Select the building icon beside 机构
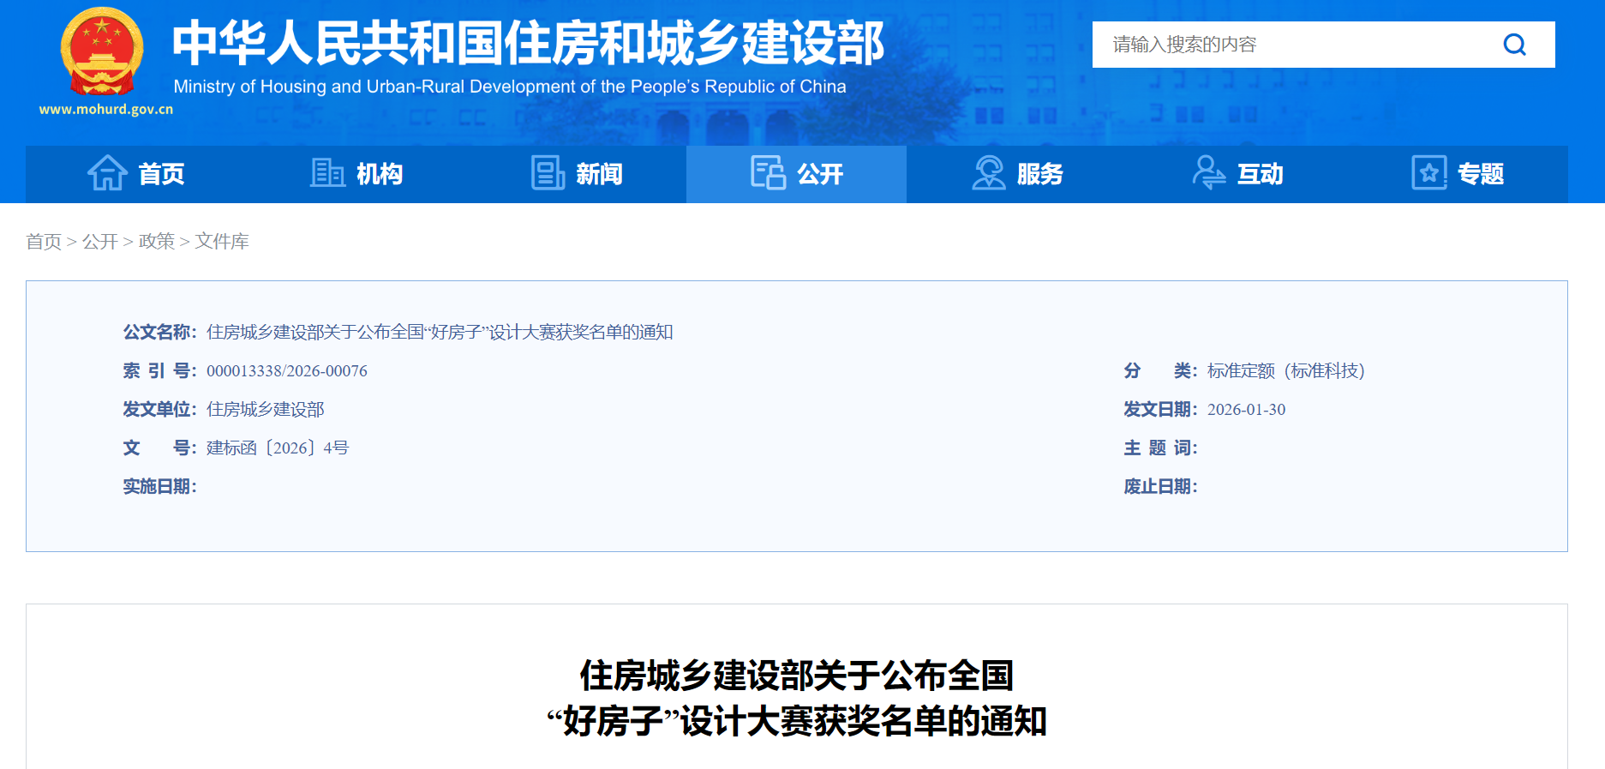The width and height of the screenshot is (1605, 769). [x=326, y=173]
